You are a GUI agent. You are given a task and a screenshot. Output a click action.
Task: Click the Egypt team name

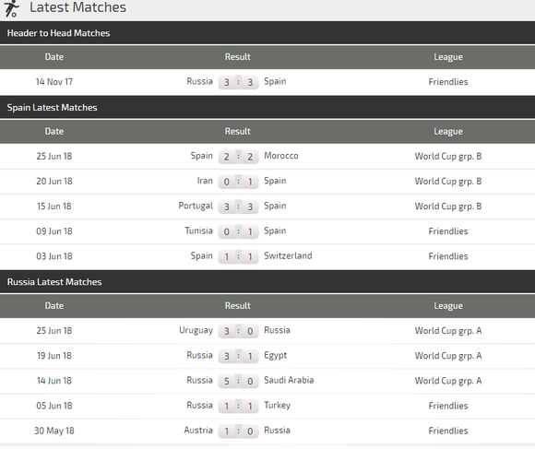(276, 355)
